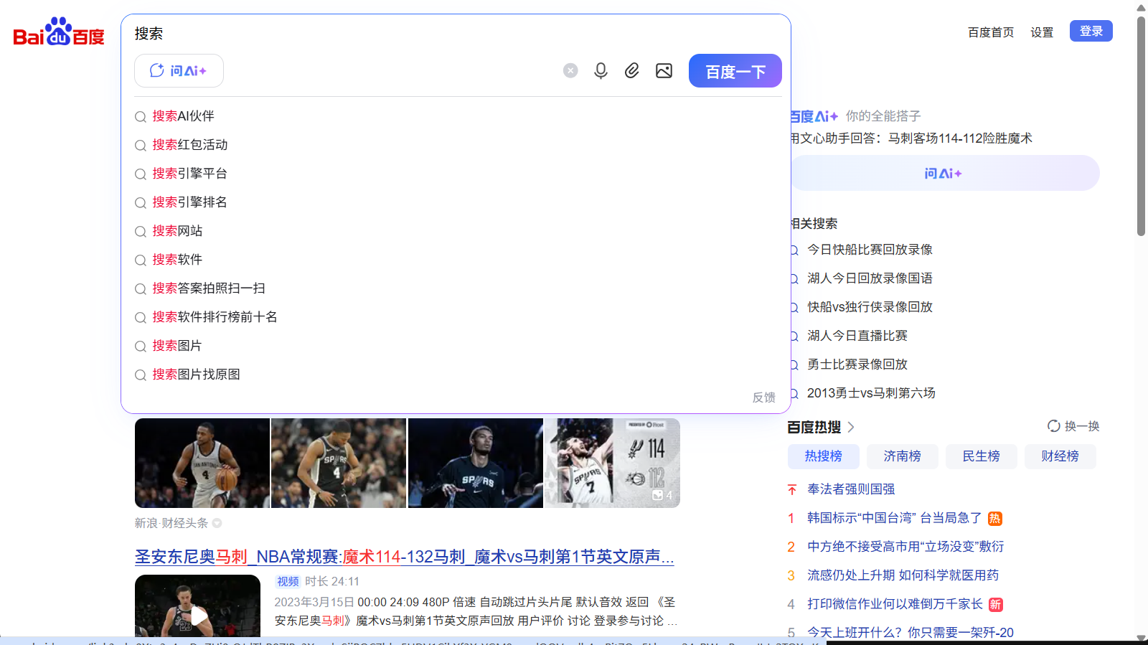Click the 百度一下 search button

tap(735, 70)
